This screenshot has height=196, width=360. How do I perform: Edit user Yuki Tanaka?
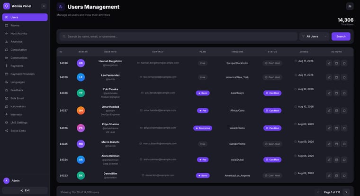329,93
